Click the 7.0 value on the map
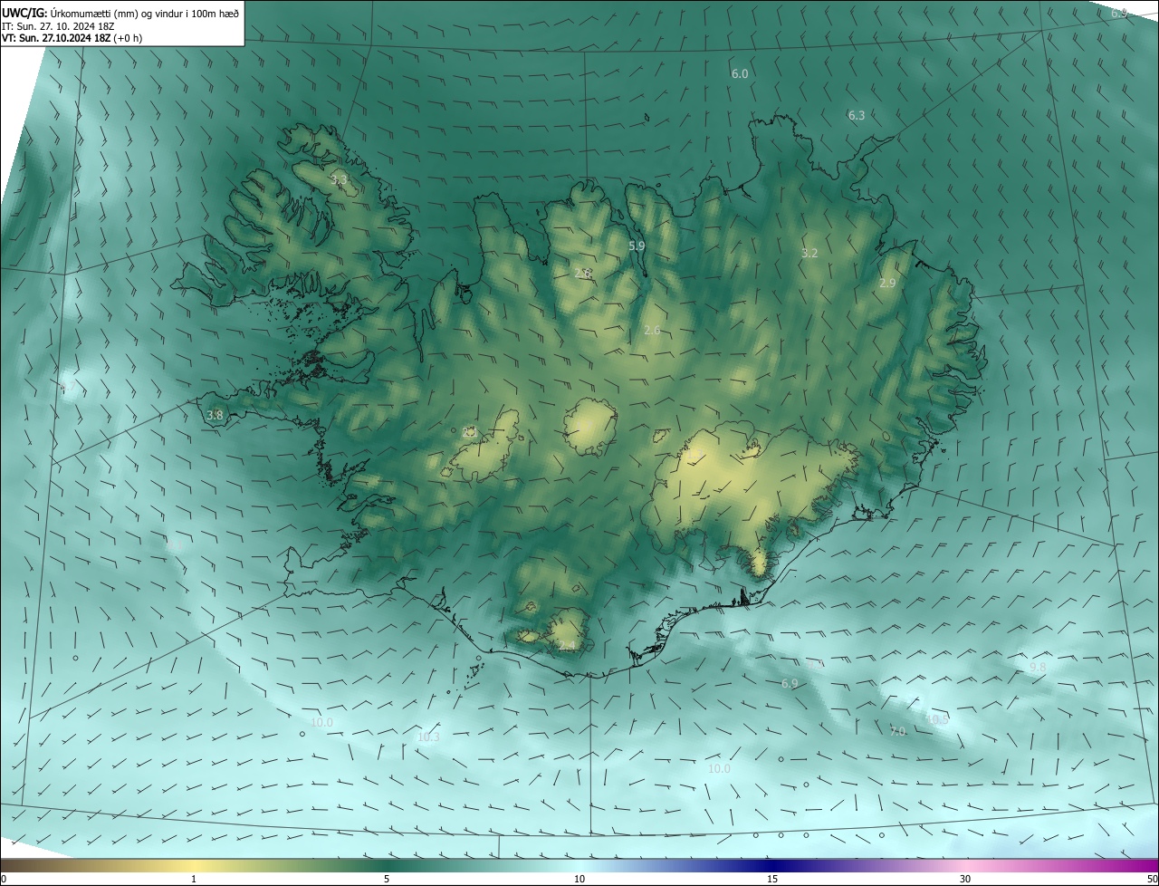The image size is (1159, 886). 897,731
